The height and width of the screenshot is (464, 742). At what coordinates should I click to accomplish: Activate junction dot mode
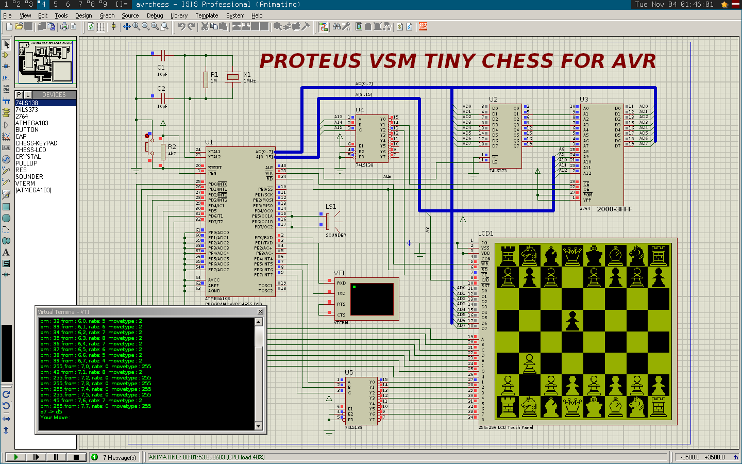point(6,66)
